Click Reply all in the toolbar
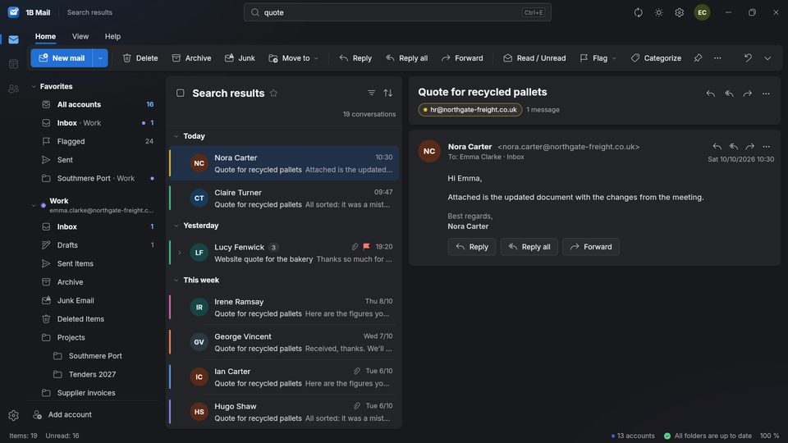Image resolution: width=788 pixels, height=443 pixels. point(407,58)
